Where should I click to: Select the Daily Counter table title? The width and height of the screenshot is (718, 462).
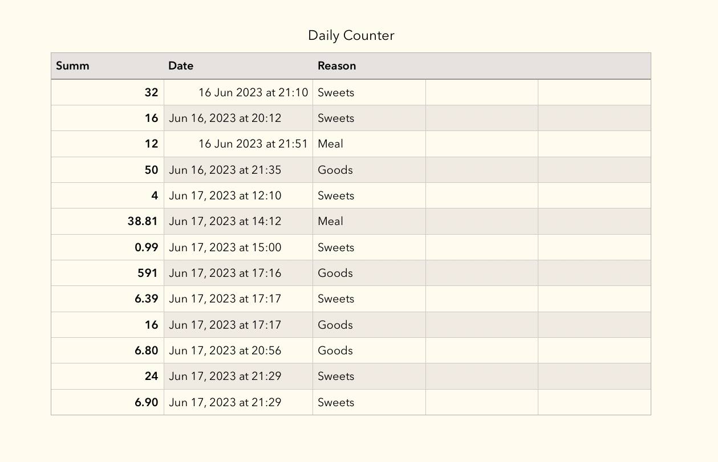pos(351,35)
